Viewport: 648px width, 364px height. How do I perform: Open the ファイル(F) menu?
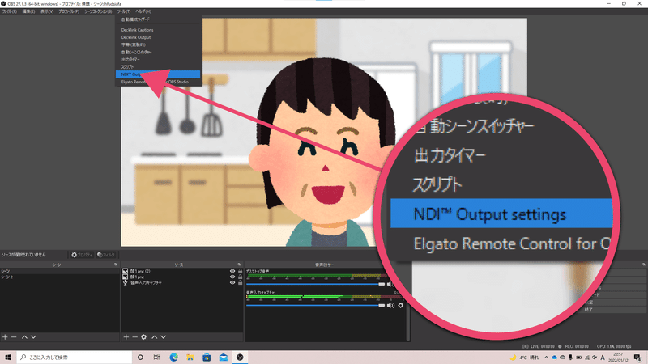(x=9, y=11)
